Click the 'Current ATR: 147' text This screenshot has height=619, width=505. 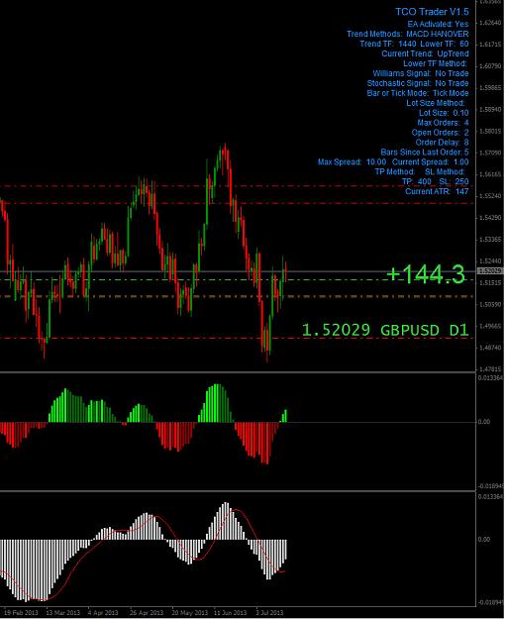(437, 191)
